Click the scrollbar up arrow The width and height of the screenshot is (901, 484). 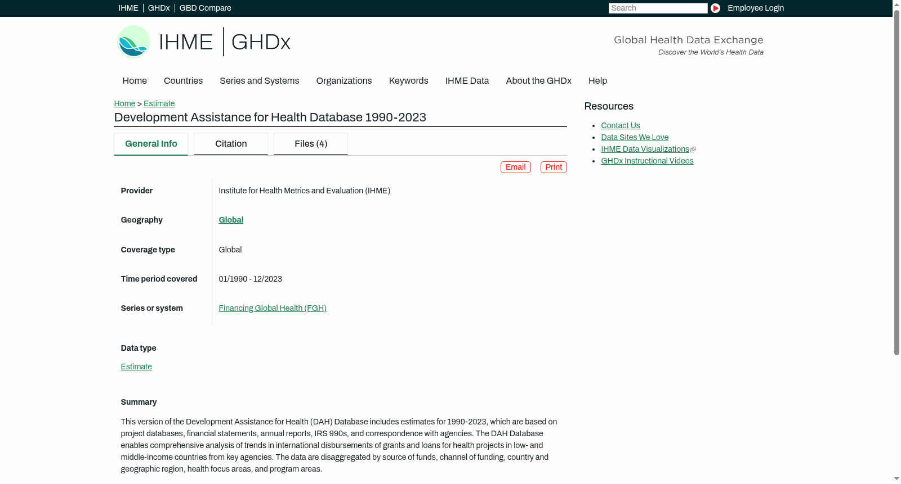pyautogui.click(x=896, y=4)
